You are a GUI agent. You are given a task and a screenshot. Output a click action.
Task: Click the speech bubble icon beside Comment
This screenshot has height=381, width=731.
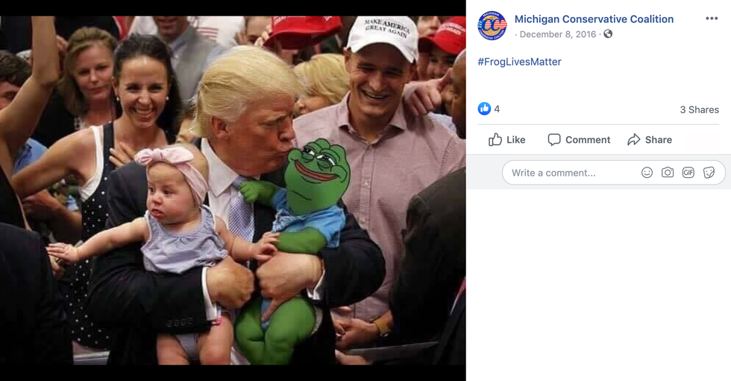(x=553, y=139)
